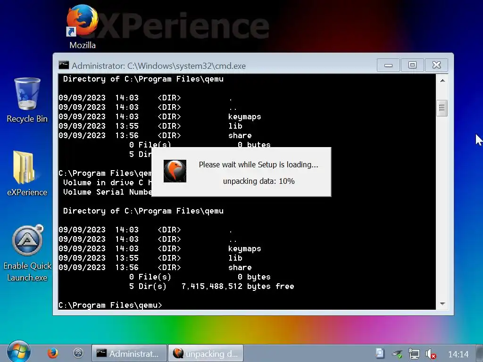Open the network tray icon
Image resolution: width=483 pixels, height=362 pixels.
pos(414,354)
